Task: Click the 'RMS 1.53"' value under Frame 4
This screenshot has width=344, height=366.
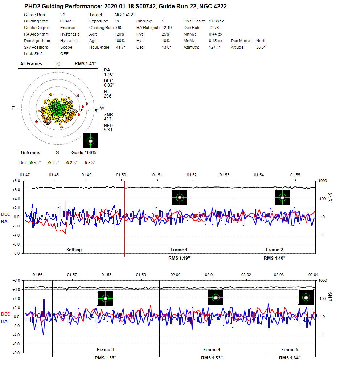Action: coord(212,358)
